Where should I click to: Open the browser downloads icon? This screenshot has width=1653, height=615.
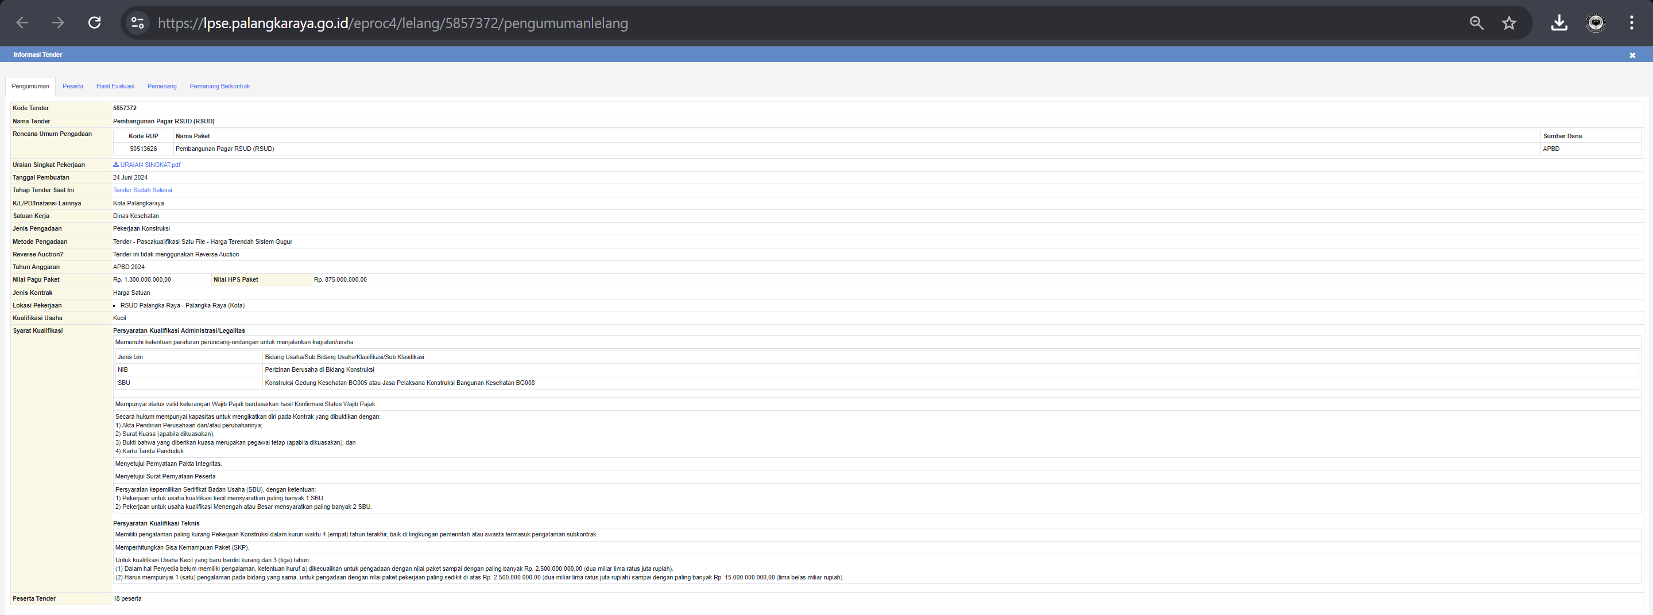[1559, 23]
